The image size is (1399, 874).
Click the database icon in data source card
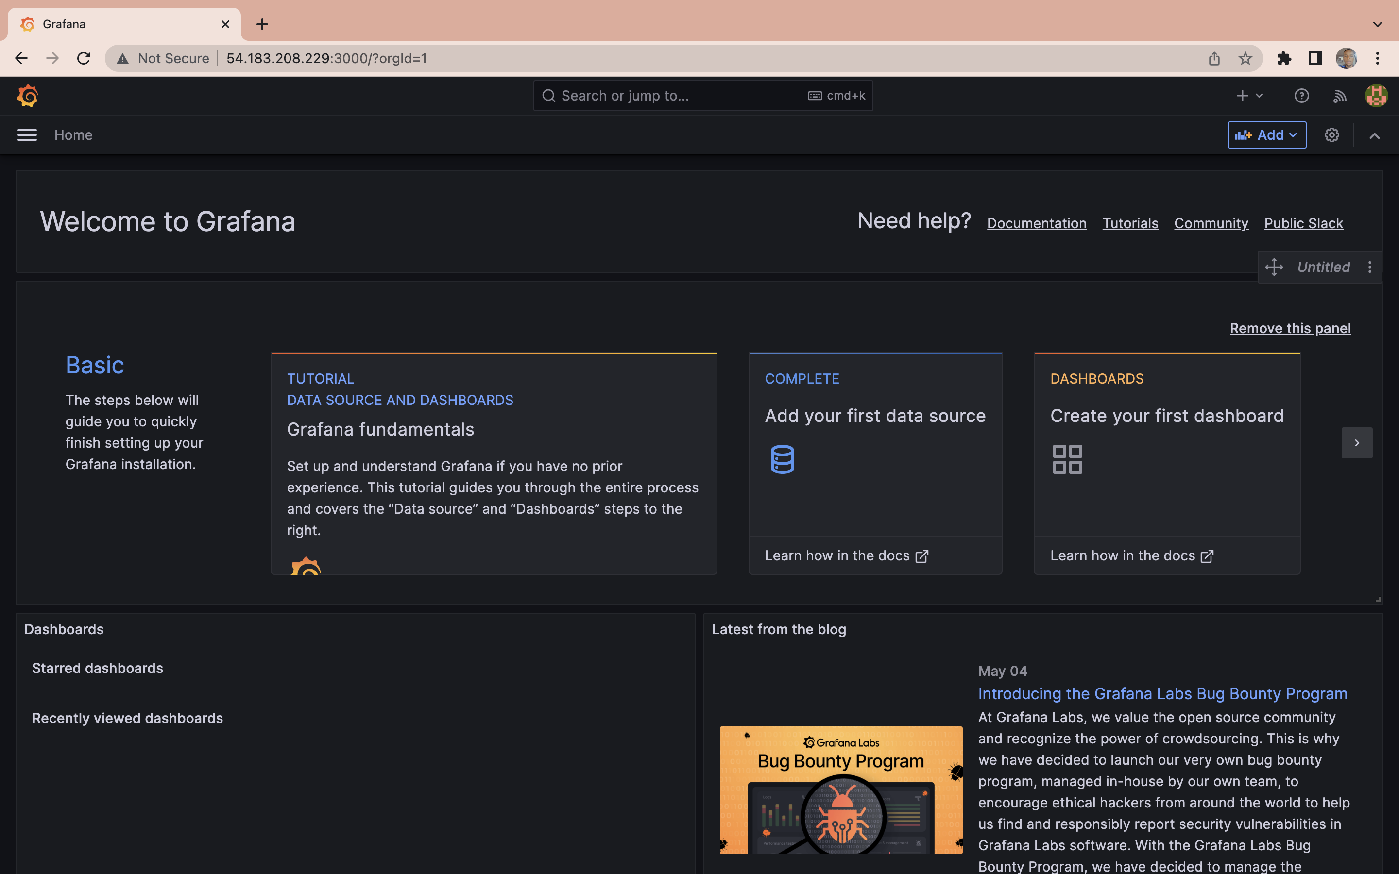pyautogui.click(x=782, y=459)
